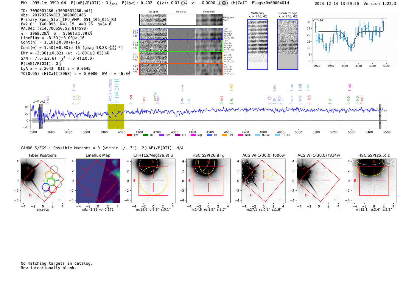Click the black-outlined Weighted Sum spectrum row
Image resolution: width=417 pixels, height=284 pixels.
181,20
